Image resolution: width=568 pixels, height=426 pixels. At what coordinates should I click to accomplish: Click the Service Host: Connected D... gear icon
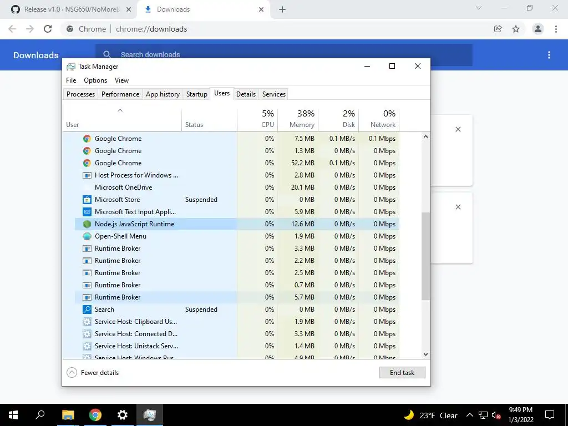[x=87, y=333]
